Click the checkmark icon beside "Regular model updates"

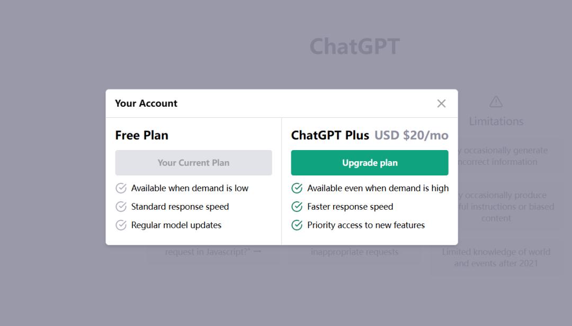121,225
